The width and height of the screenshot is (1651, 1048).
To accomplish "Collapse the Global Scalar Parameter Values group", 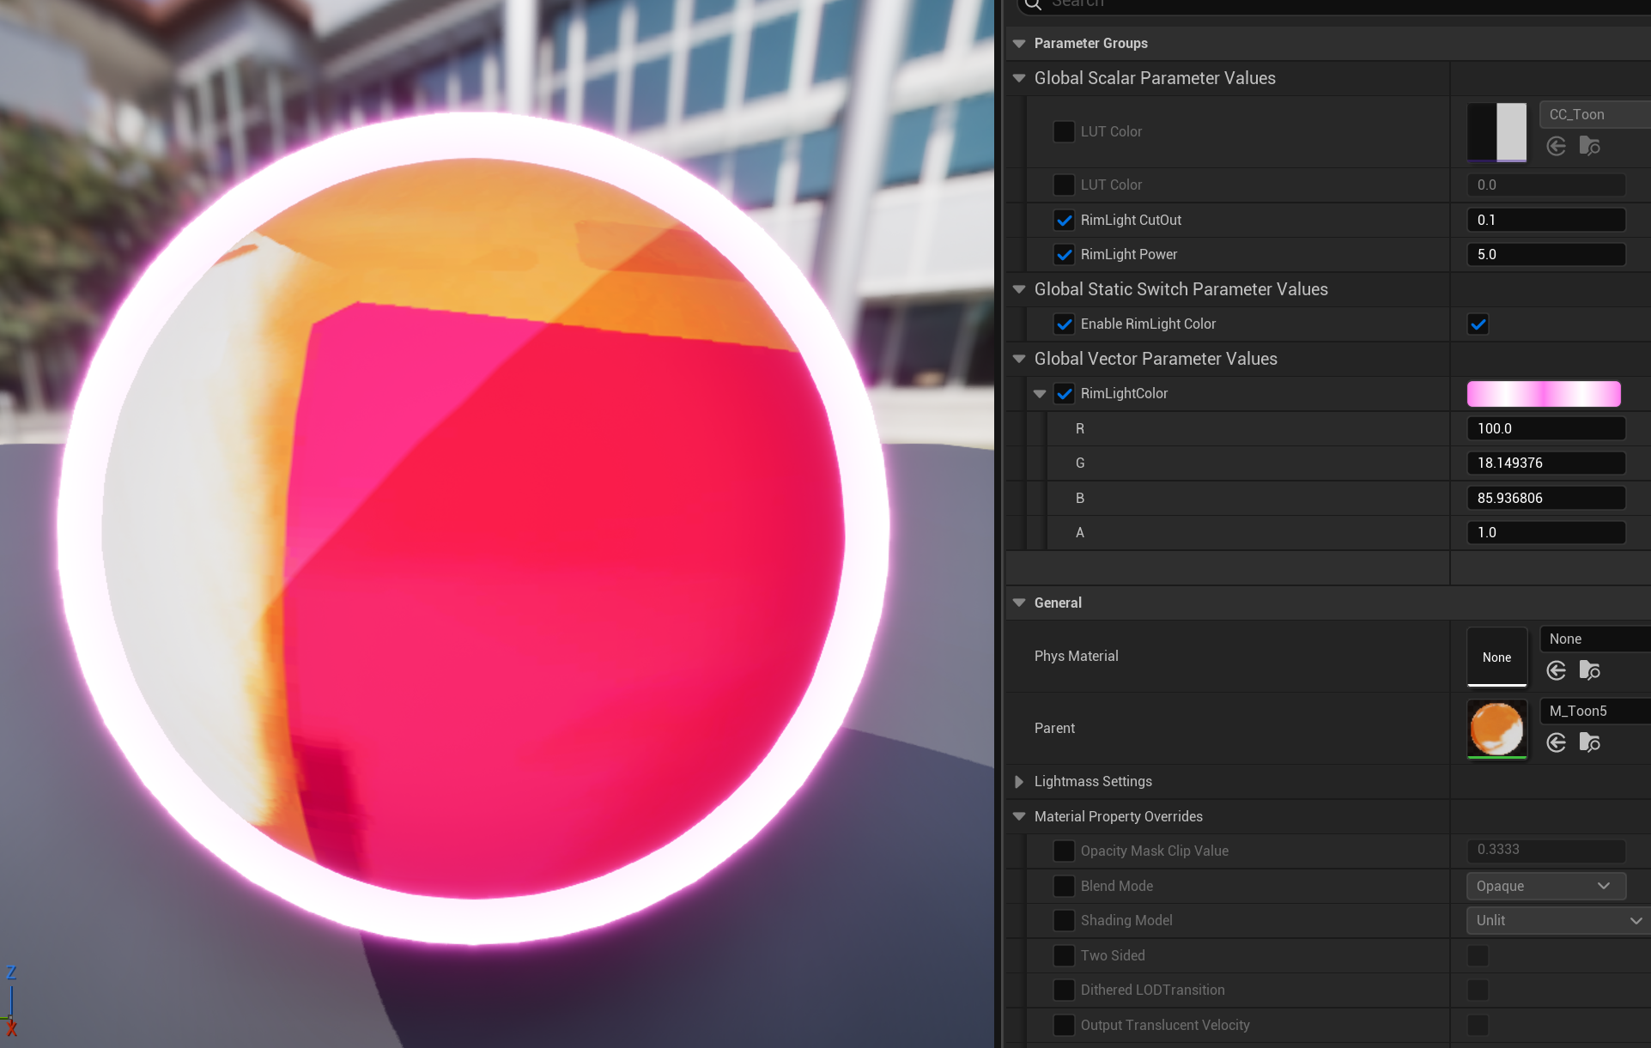I will [x=1019, y=78].
